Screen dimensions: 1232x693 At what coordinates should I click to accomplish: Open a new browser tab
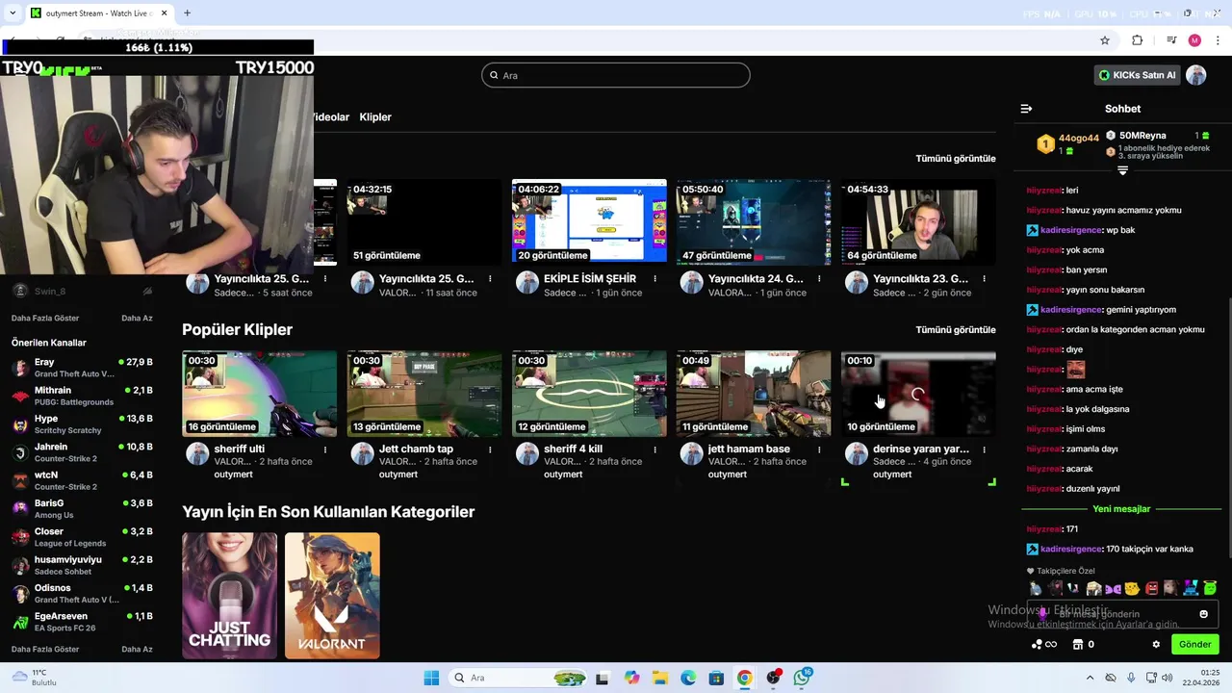click(187, 13)
